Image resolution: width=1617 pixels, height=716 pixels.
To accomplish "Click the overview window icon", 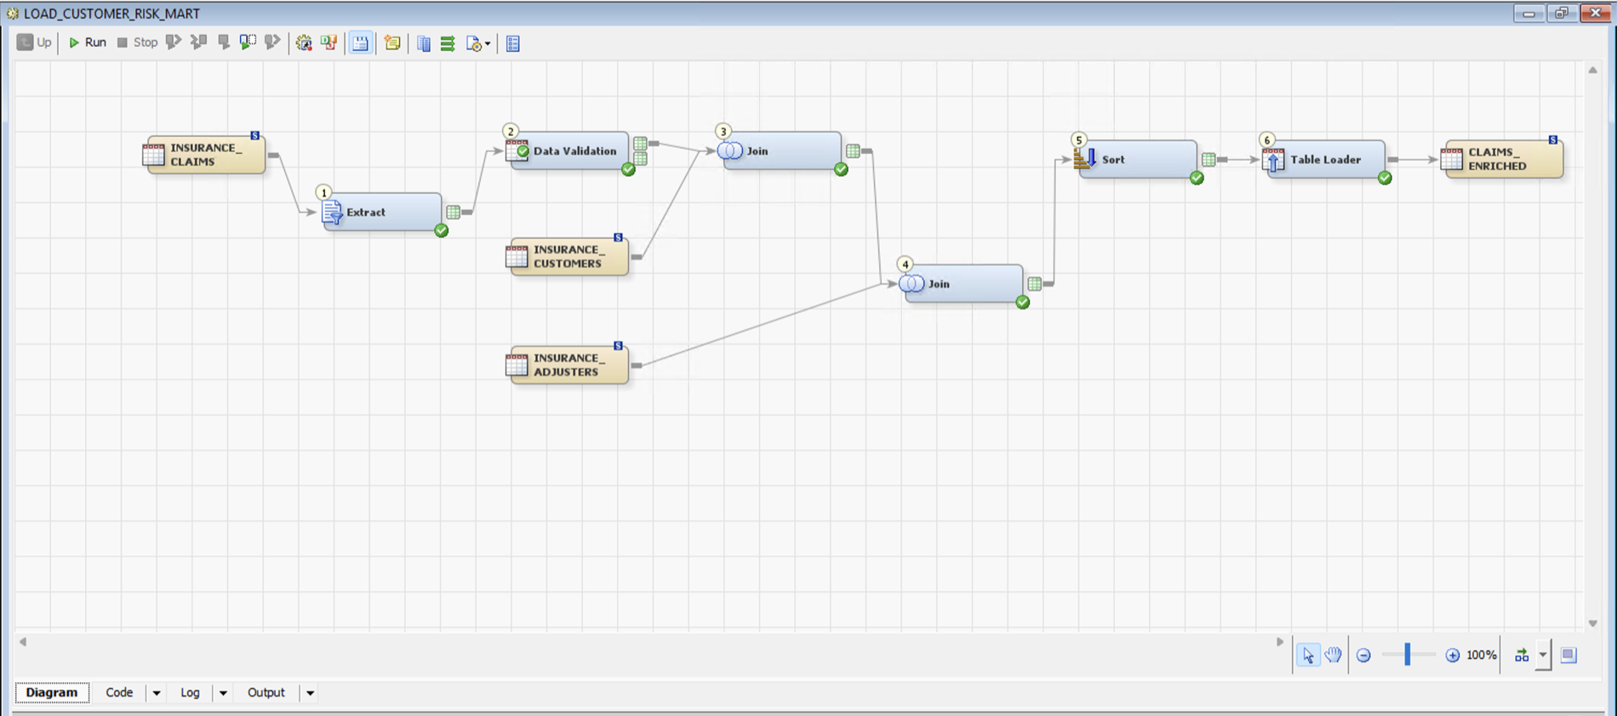I will coord(1568,655).
